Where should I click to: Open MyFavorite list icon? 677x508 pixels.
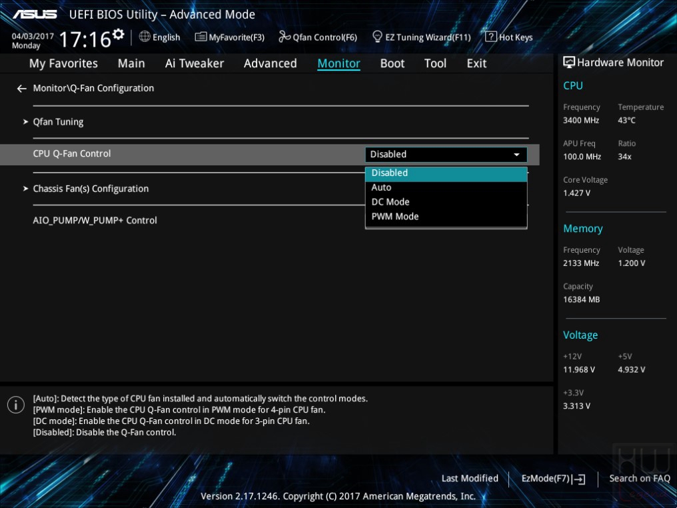point(201,37)
